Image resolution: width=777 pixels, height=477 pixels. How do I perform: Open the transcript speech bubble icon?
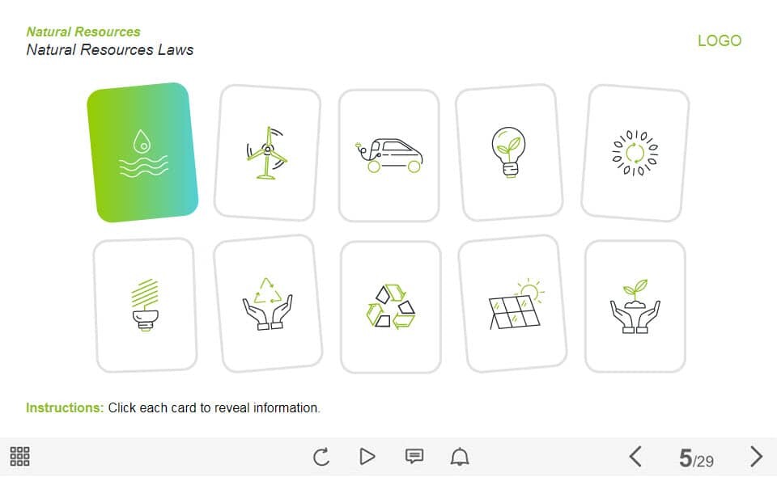tap(414, 456)
